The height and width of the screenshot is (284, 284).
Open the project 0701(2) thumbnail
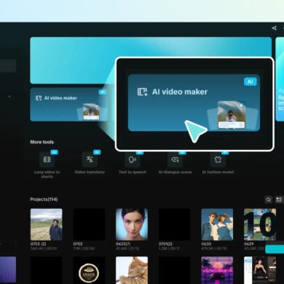coord(175,224)
